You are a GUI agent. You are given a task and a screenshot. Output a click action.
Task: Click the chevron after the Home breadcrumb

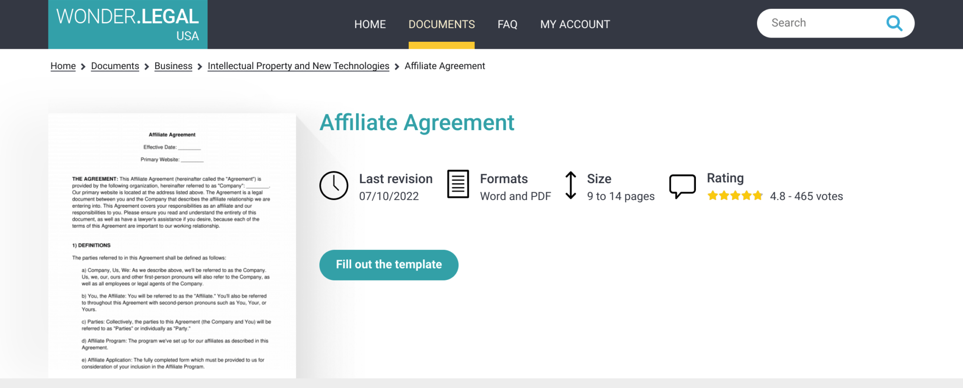(x=83, y=66)
